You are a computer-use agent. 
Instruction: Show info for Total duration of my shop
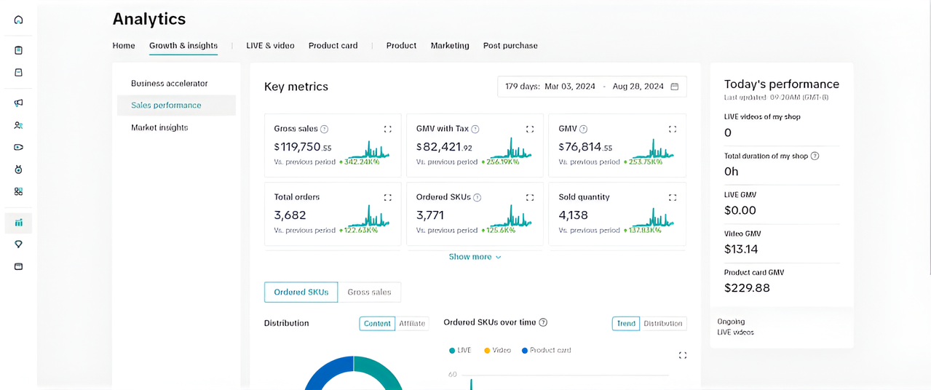pyautogui.click(x=815, y=156)
